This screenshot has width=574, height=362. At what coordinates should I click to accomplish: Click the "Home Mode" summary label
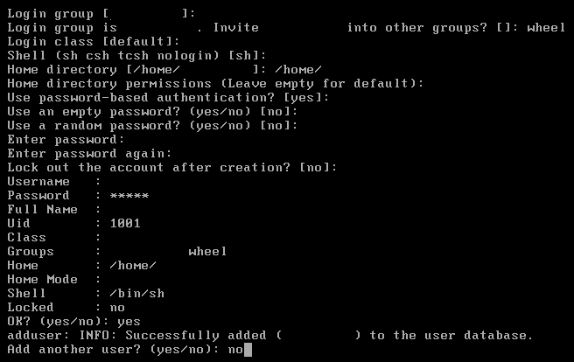43,280
